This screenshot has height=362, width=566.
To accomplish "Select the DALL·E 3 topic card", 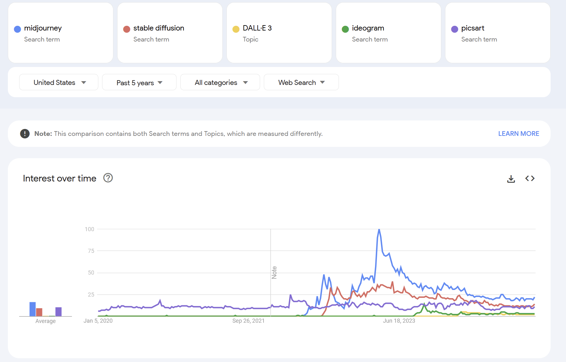I will [279, 33].
